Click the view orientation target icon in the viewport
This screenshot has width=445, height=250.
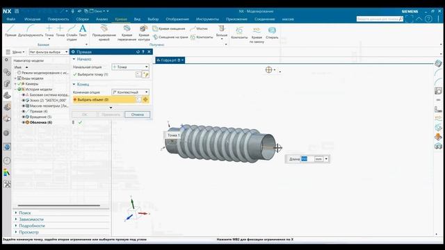point(269,69)
